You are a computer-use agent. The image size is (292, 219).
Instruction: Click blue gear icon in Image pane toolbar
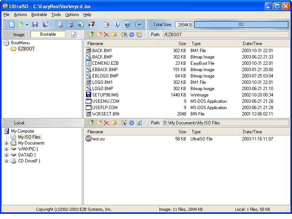coord(131,35)
